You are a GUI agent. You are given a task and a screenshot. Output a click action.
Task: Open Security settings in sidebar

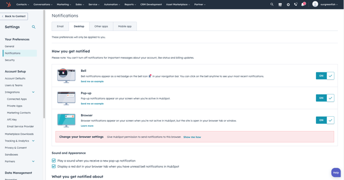click(9, 60)
